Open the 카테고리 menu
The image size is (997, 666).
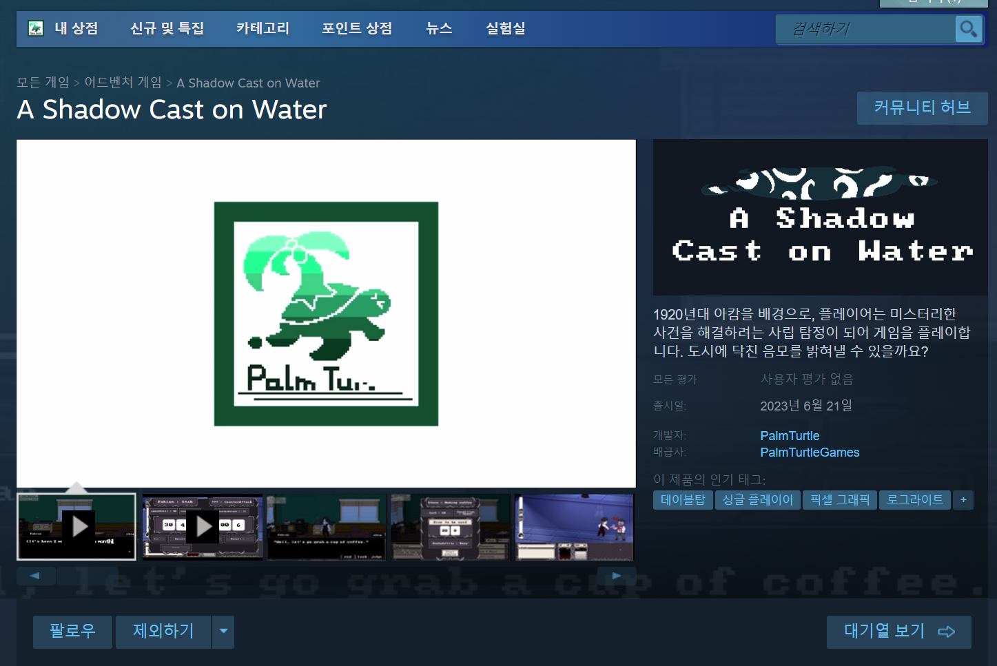coord(263,28)
